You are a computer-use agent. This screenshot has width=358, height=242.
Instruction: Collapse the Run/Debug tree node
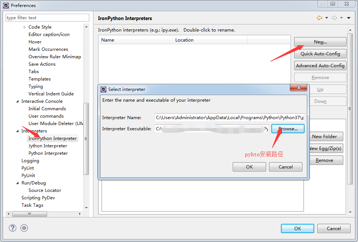17,183
